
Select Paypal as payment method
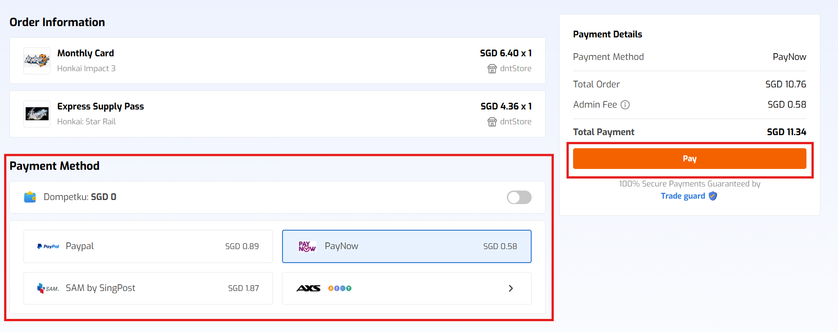click(x=148, y=246)
